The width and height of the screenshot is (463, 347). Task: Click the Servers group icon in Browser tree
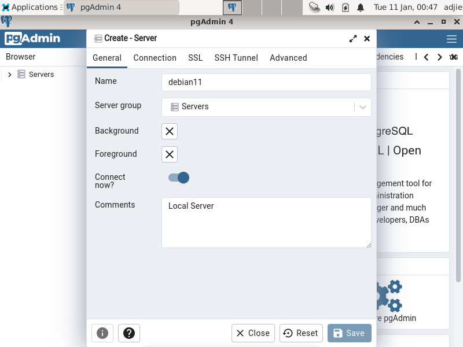21,74
